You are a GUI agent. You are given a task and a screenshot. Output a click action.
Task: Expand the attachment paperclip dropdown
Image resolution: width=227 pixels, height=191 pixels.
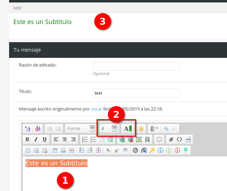pyautogui.click(x=157, y=129)
